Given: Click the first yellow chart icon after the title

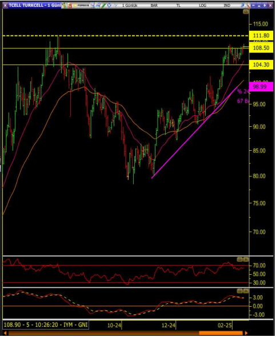Looking at the screenshot, I should 64,5.
